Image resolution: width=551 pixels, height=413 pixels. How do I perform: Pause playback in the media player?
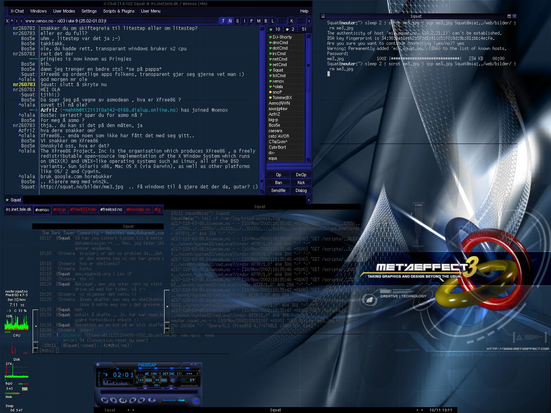[x=123, y=400]
